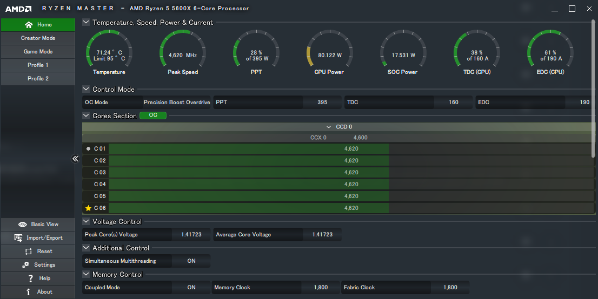
Task: Toggle the Simultaneous Multithreading ON value
Action: pyautogui.click(x=191, y=261)
